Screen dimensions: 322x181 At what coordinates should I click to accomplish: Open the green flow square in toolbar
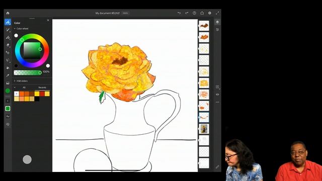pos(8,109)
